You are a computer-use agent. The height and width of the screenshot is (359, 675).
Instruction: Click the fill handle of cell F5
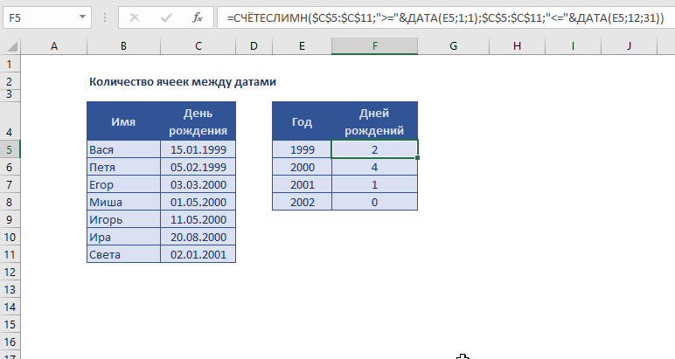[418, 158]
